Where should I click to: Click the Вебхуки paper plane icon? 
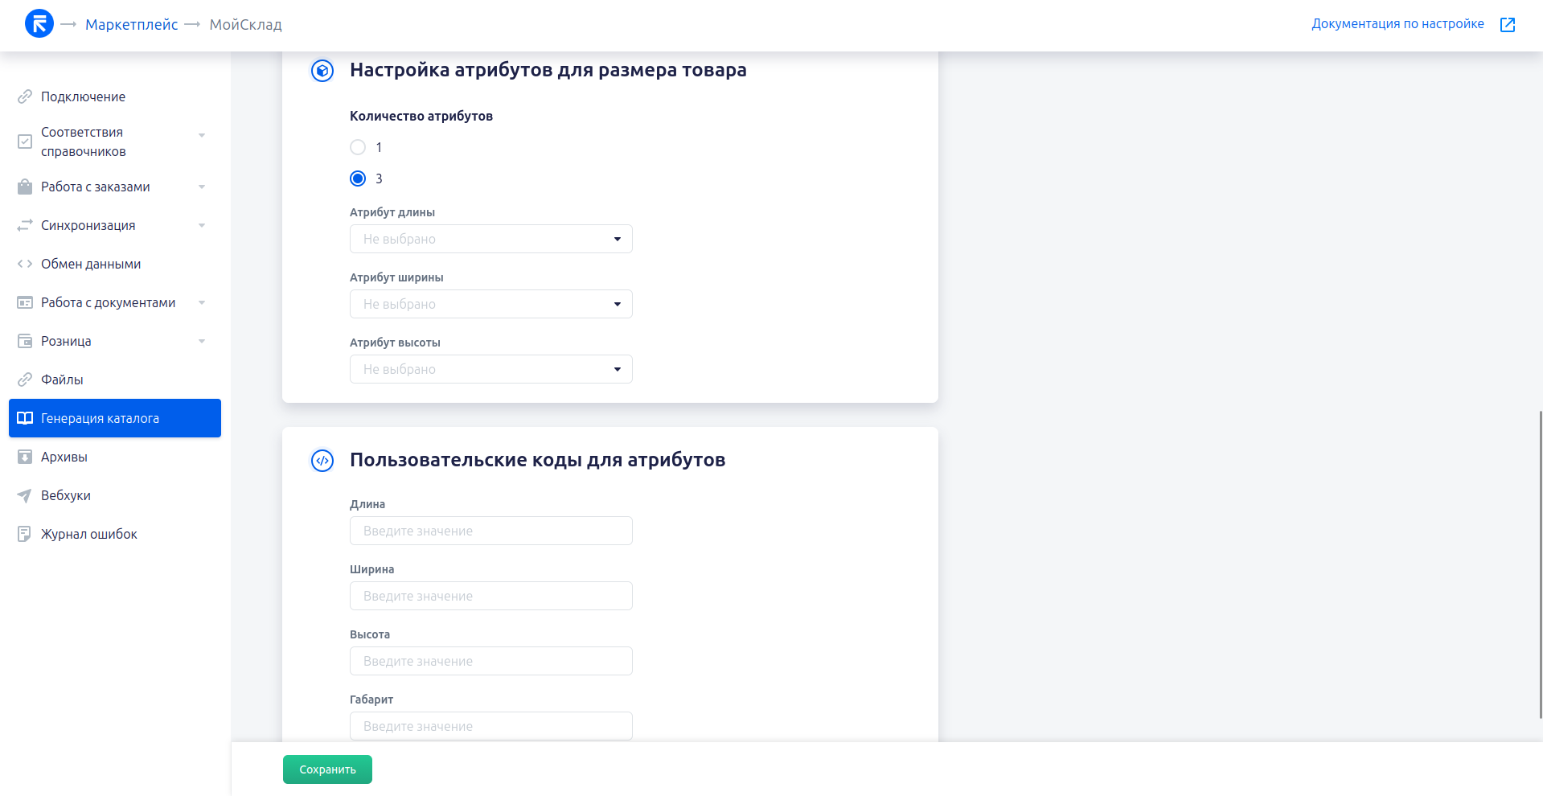click(x=25, y=495)
